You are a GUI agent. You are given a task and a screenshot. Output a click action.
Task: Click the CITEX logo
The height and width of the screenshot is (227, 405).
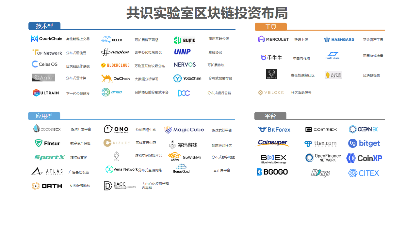pyautogui.click(x=364, y=173)
